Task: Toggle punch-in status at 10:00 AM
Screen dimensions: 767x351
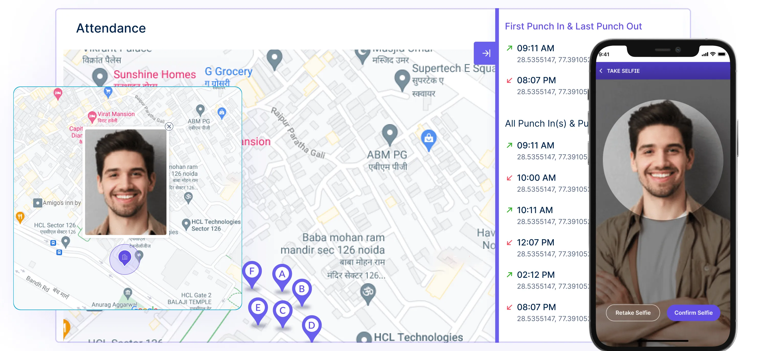Action: [x=509, y=178]
